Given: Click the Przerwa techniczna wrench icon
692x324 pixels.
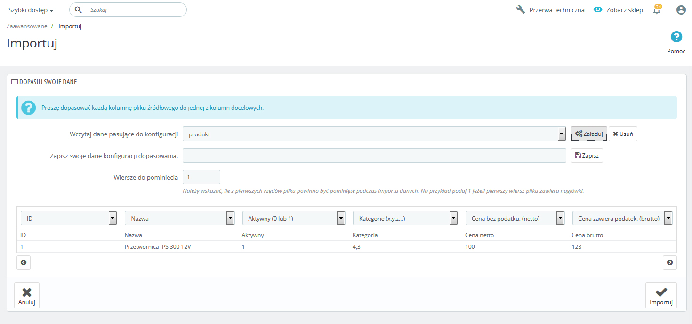Looking at the screenshot, I should coord(521,10).
